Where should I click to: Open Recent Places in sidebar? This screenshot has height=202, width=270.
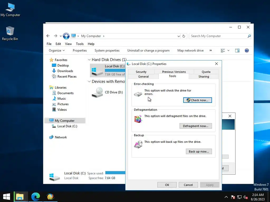tap(64, 77)
